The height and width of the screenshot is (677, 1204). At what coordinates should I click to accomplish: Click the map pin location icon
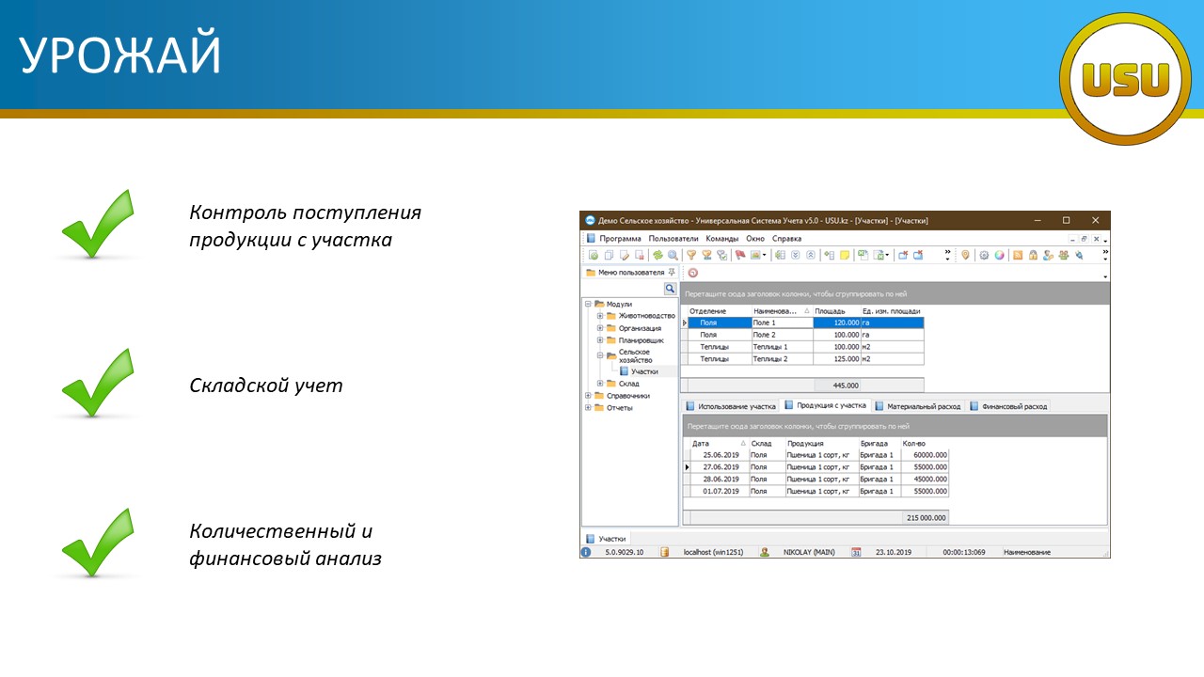click(965, 255)
